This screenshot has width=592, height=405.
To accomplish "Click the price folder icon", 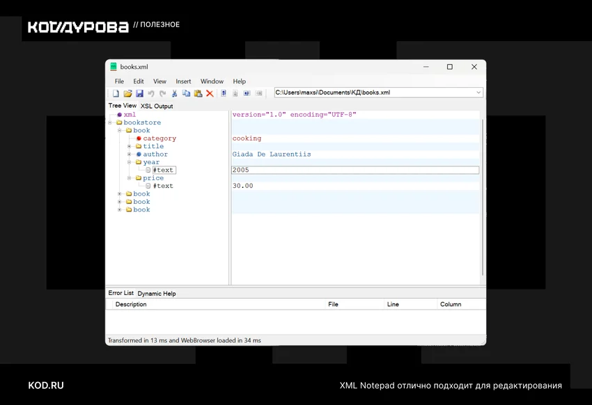I will tap(139, 178).
